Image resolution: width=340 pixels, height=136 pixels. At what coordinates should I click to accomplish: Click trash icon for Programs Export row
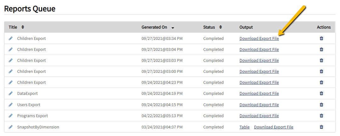click(x=321, y=116)
